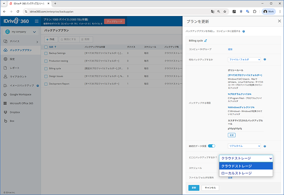Click the 追加 link for コンピュータ/グループ
Screen dimensions: 284x195
click(x=230, y=49)
